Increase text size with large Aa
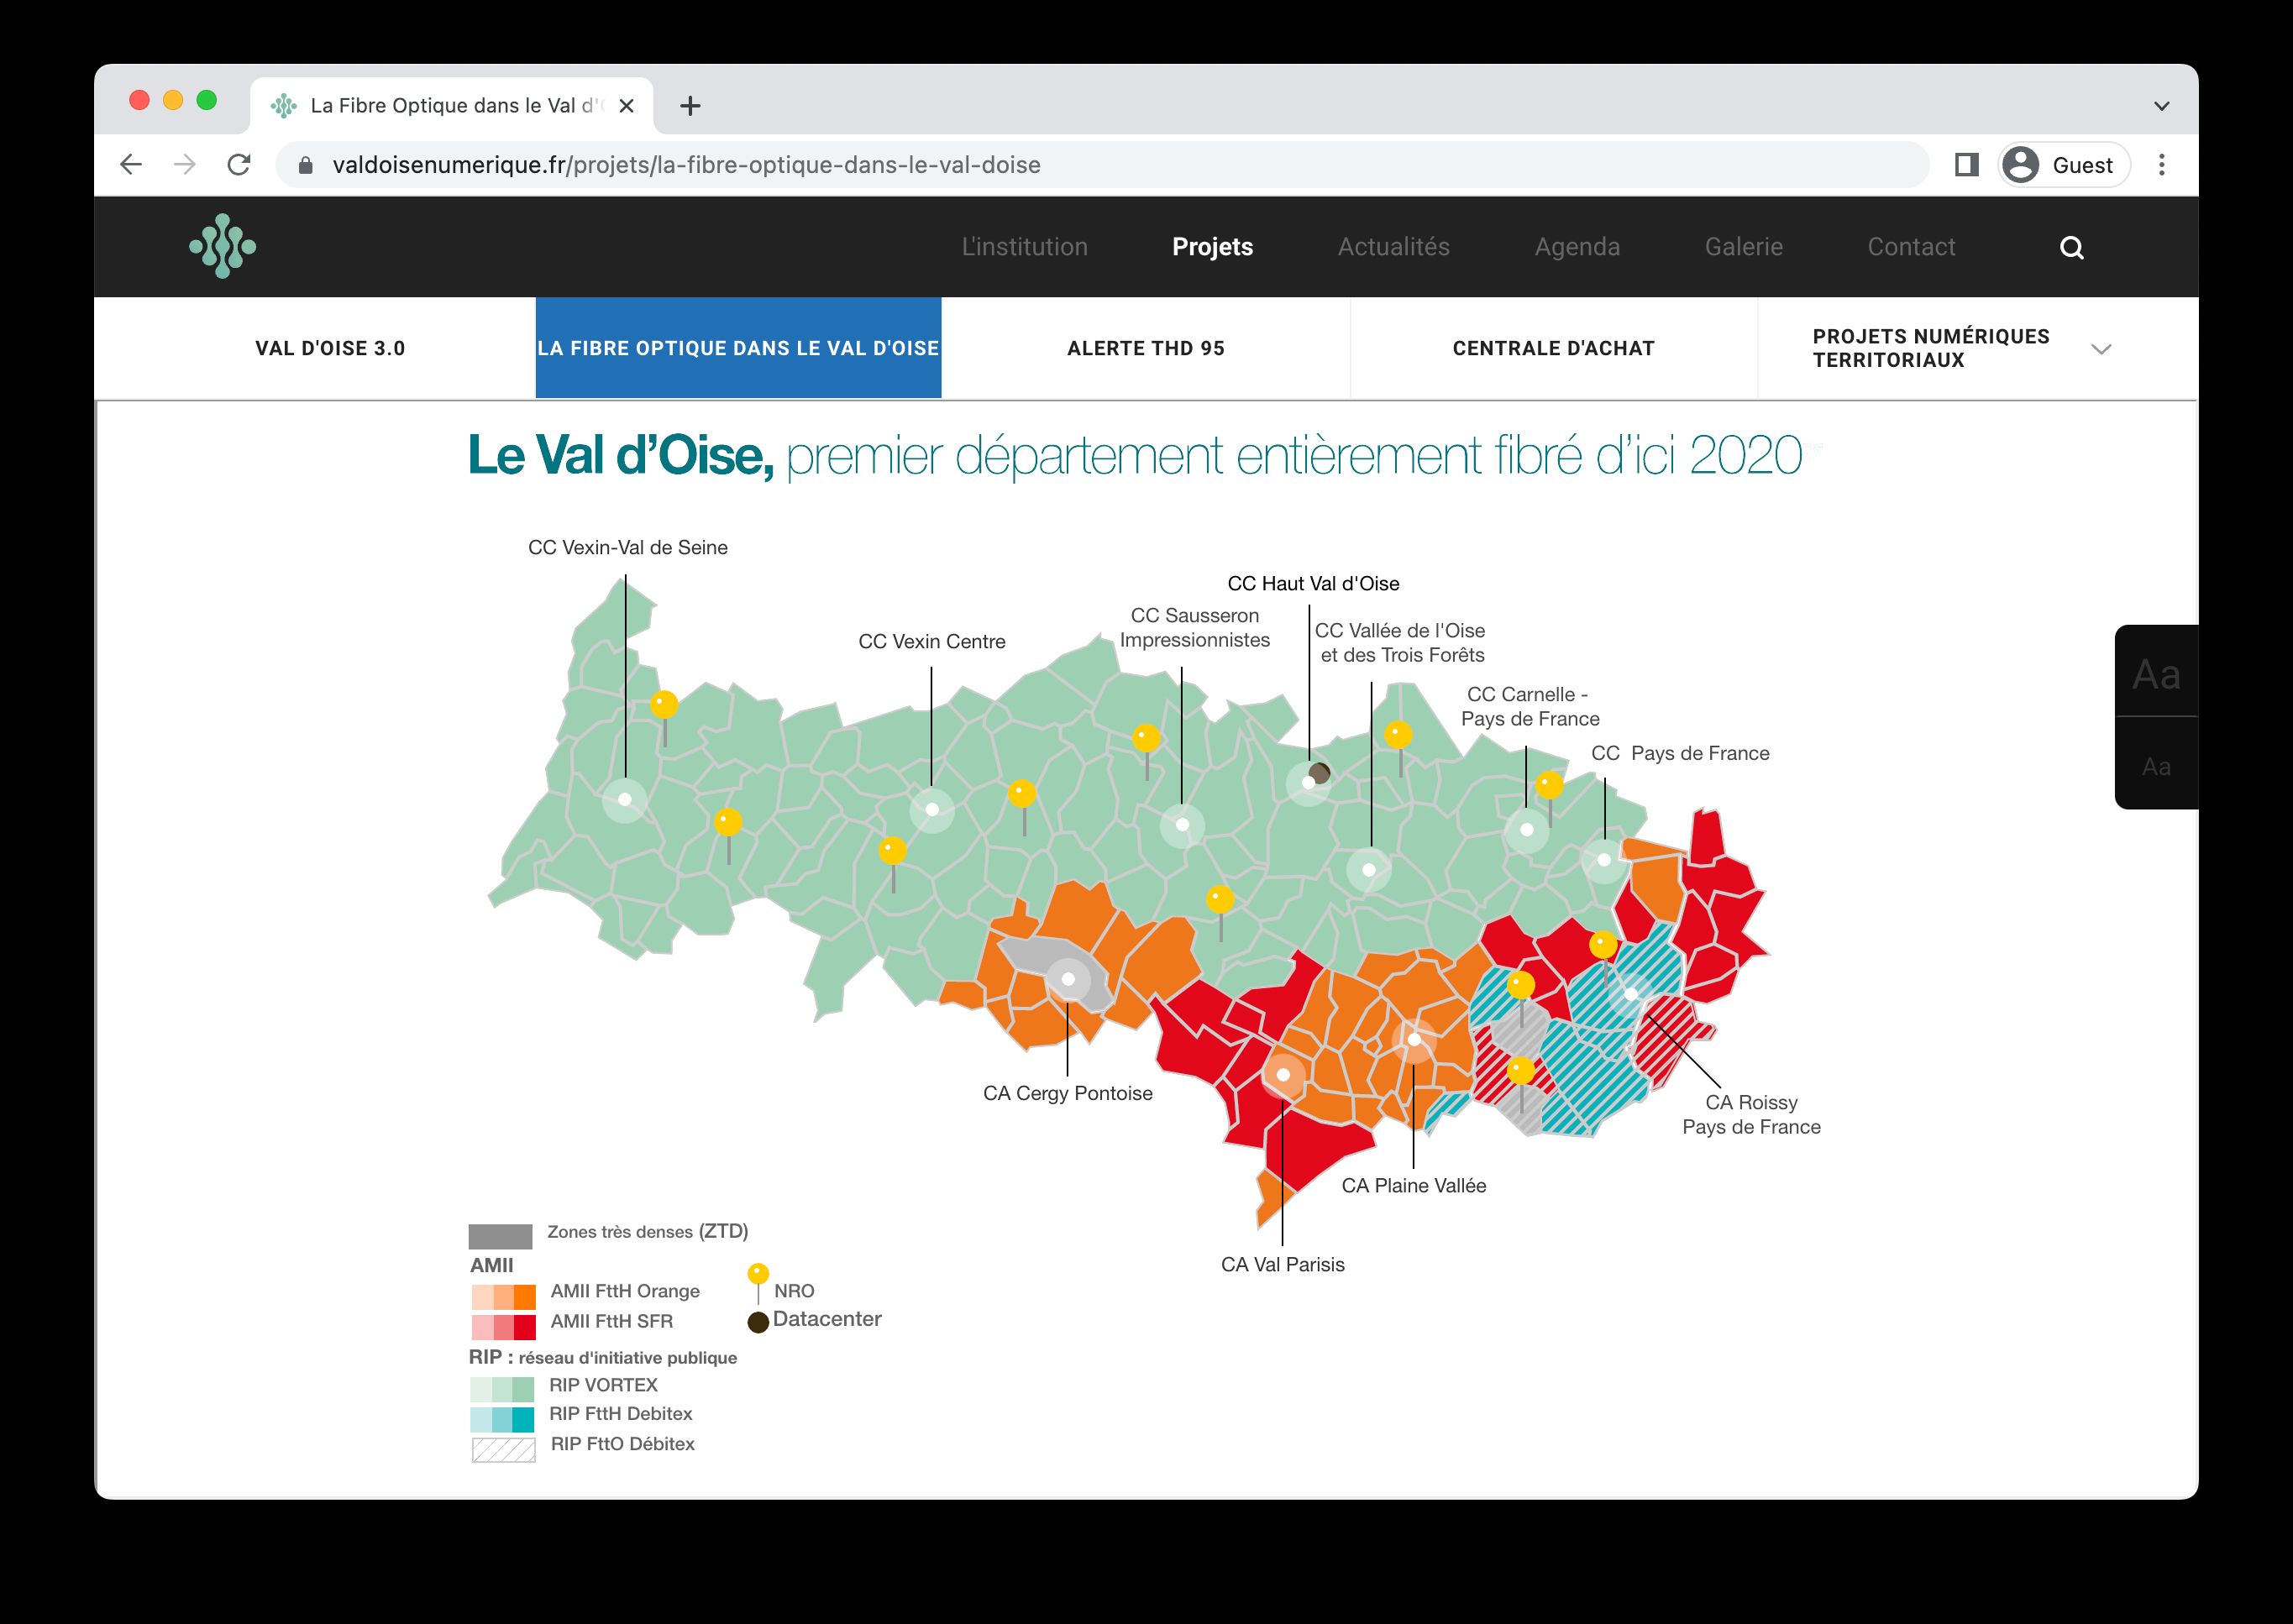This screenshot has height=1624, width=2293. pyautogui.click(x=2155, y=674)
